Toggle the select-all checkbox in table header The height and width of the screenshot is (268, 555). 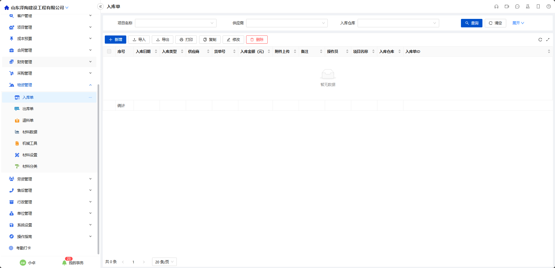click(x=109, y=51)
